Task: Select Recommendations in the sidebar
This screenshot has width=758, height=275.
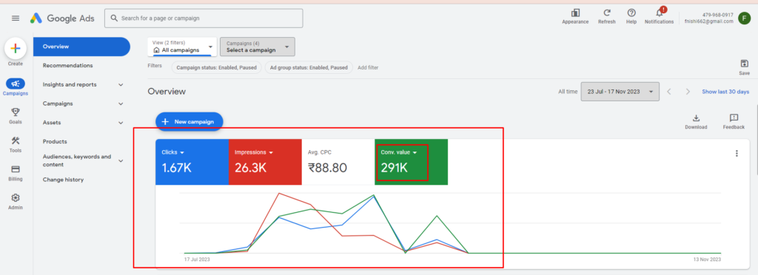Action: pyautogui.click(x=67, y=65)
